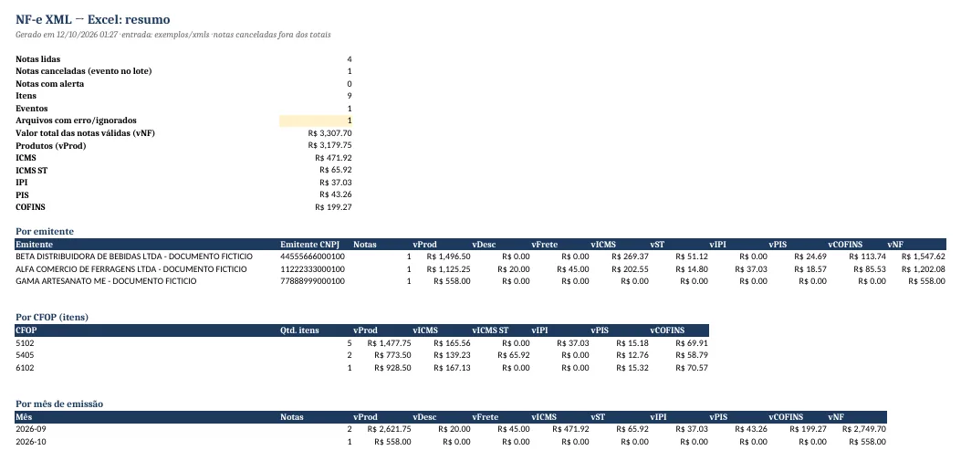Click the 'Notas canceladas (evento no lote)' label
Viewport: 961px width, 461px height.
click(83, 71)
